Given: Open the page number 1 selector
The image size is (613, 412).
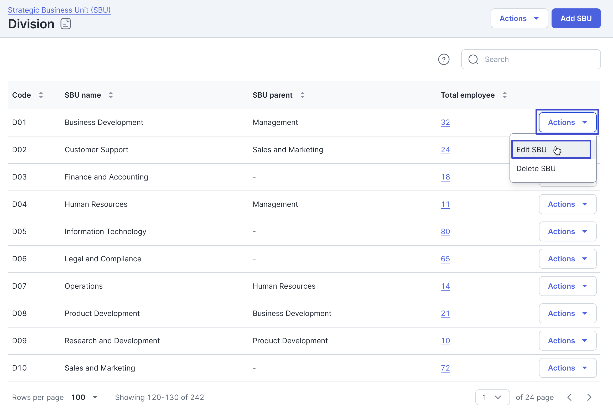Looking at the screenshot, I should coord(492,397).
